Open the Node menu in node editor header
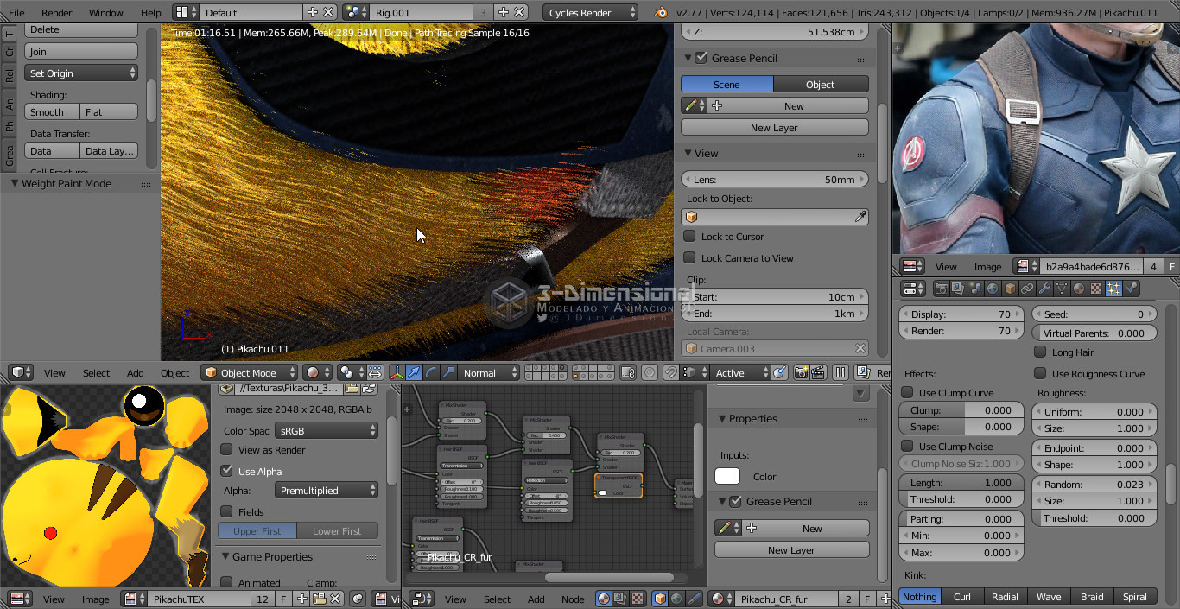This screenshot has width=1180, height=609. [x=573, y=599]
